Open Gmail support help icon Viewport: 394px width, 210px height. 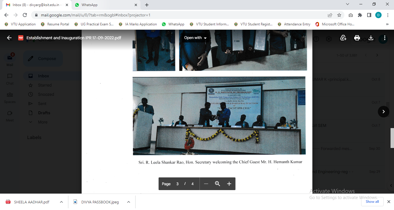(x=316, y=39)
